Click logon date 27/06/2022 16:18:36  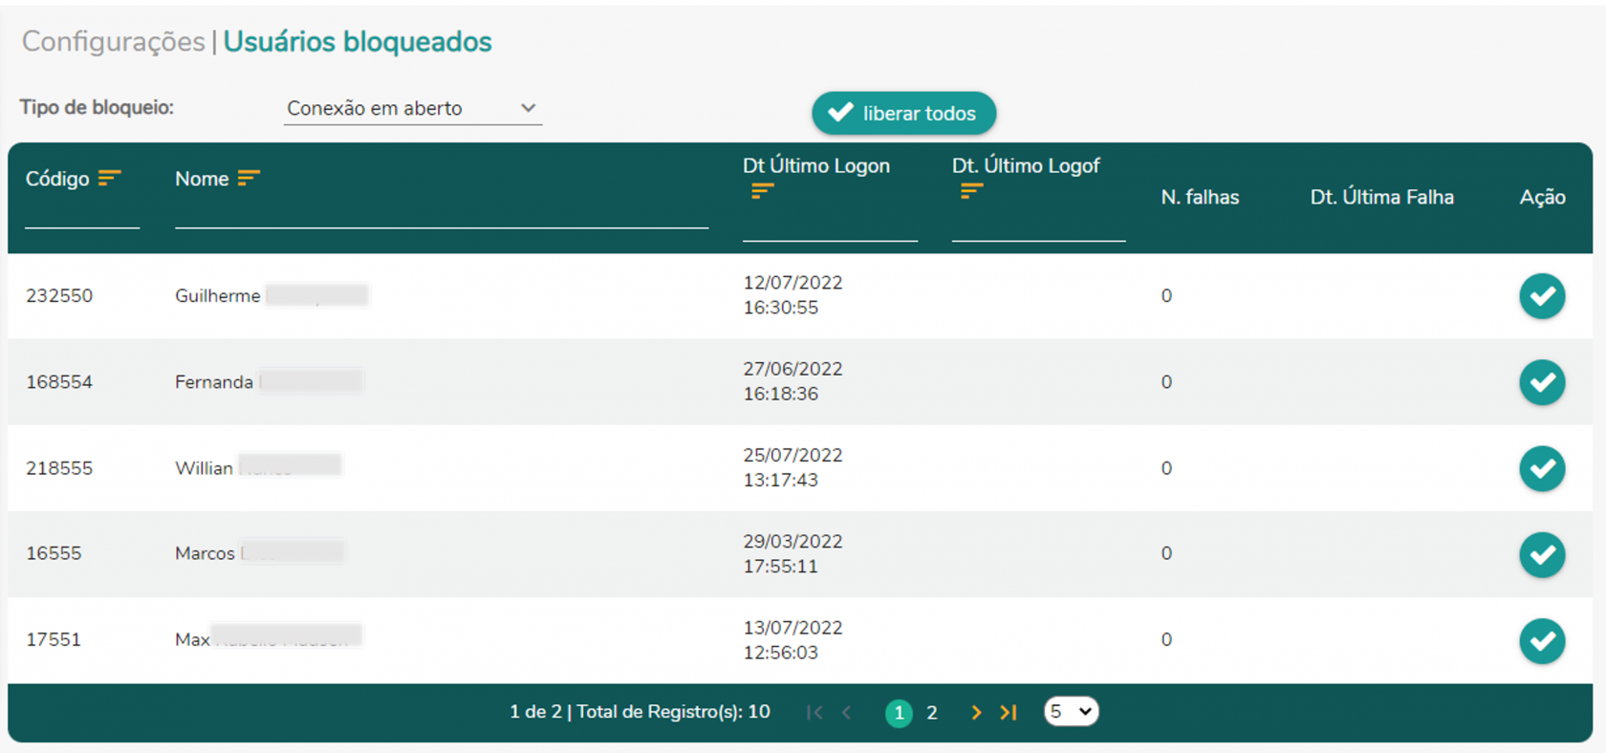tap(792, 381)
